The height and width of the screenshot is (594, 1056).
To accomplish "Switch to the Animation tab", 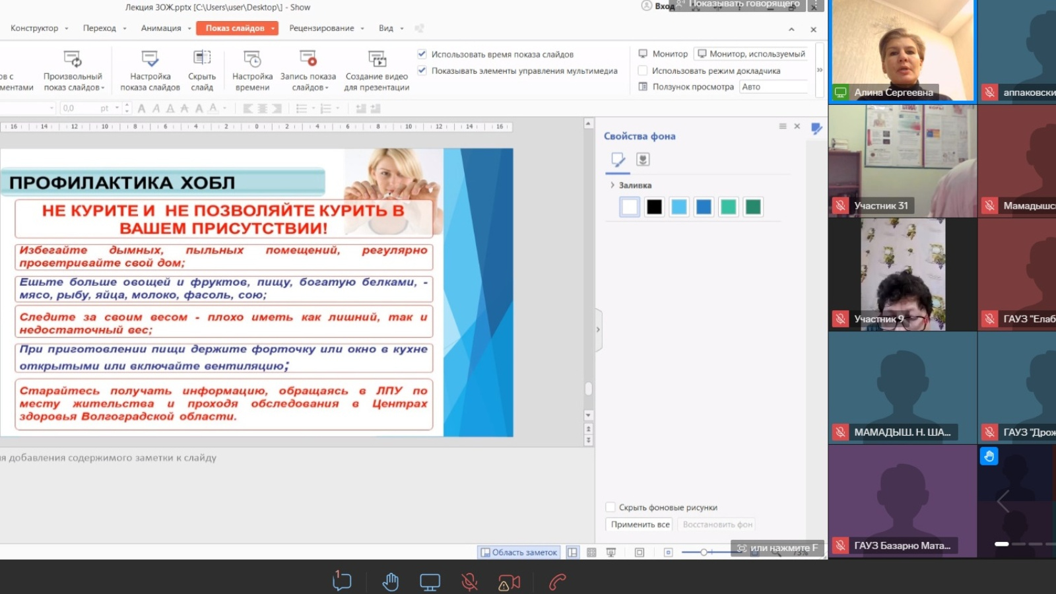I will 160,28.
